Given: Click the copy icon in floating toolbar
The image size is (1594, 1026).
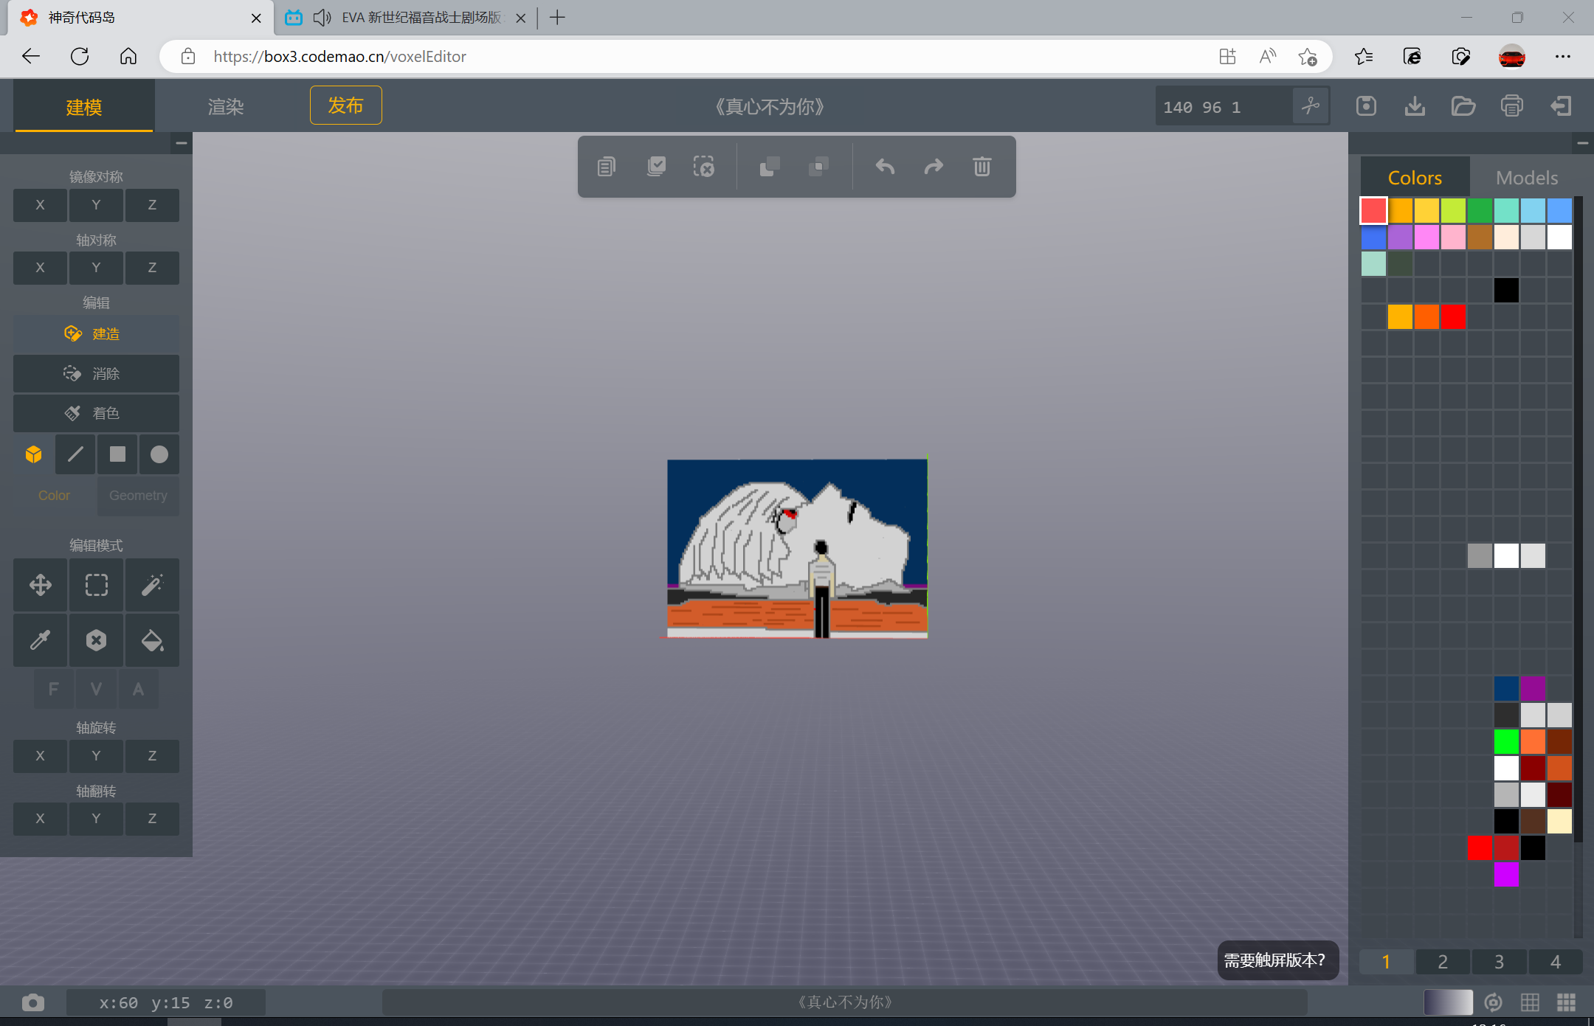Looking at the screenshot, I should 607,167.
